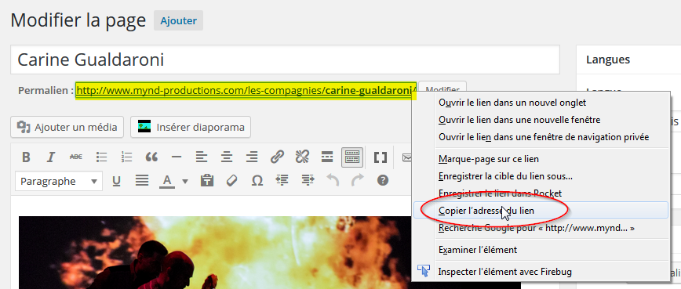Apply the text color A button
681x289 pixels.
point(167,181)
